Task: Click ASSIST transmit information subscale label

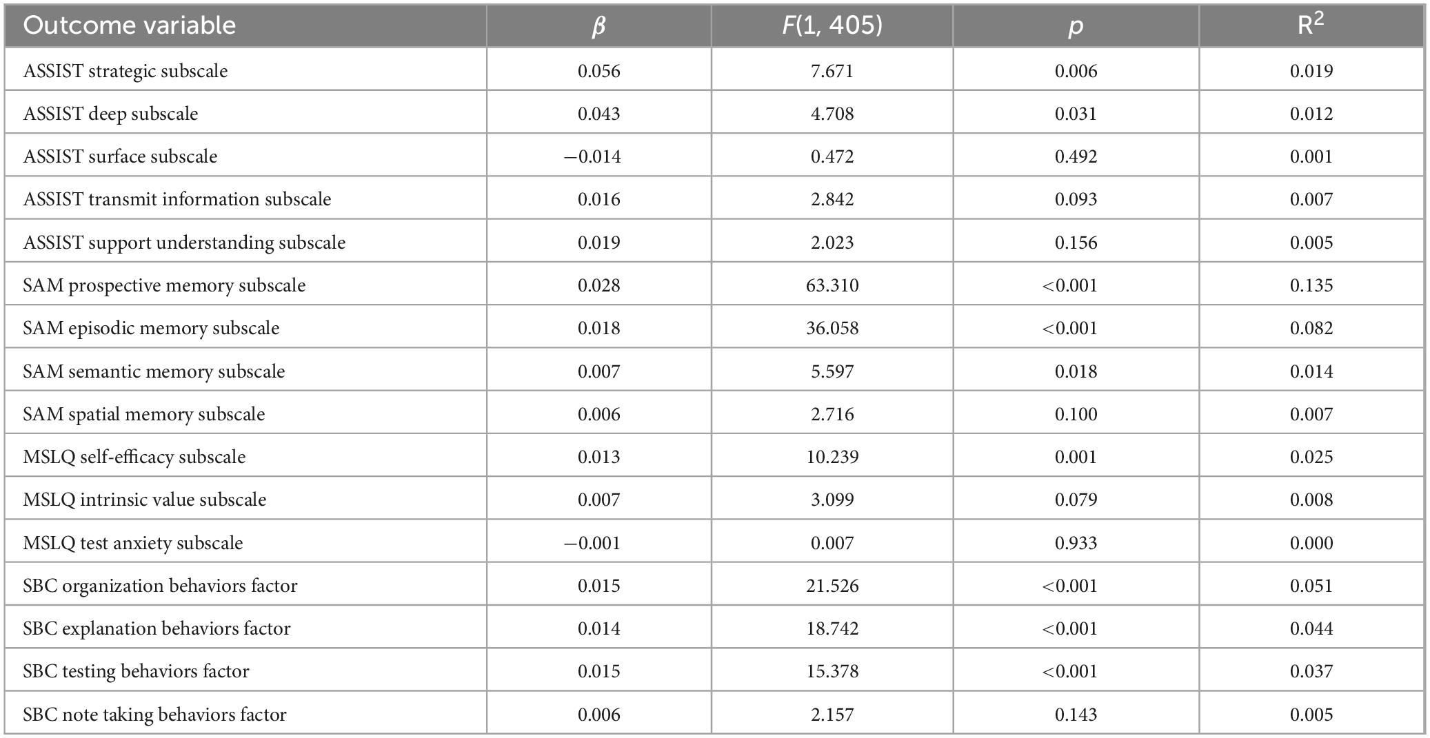Action: 177,199
